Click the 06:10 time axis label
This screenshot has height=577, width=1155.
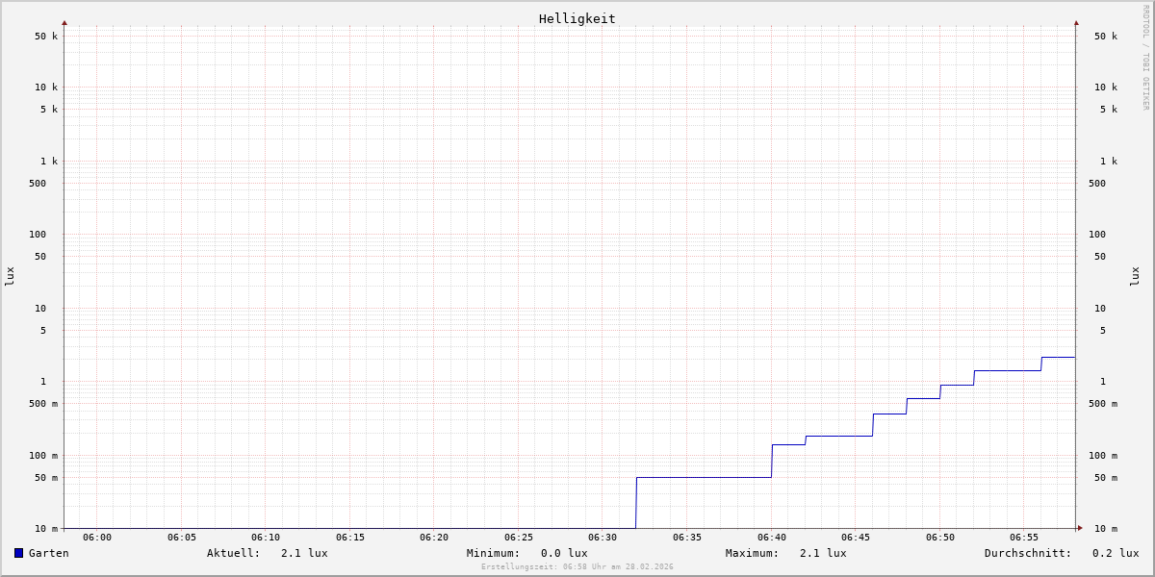266,538
